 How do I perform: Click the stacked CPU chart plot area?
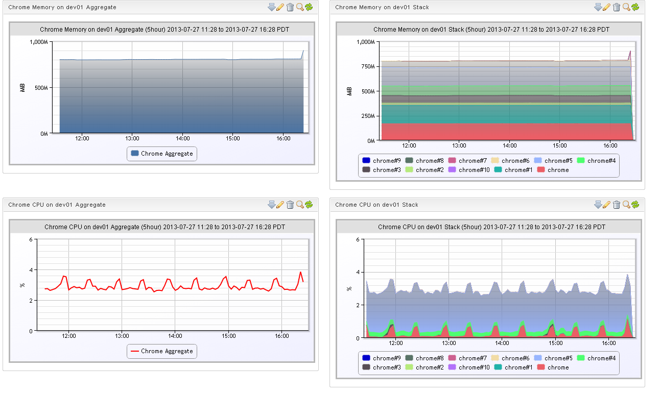pos(499,288)
